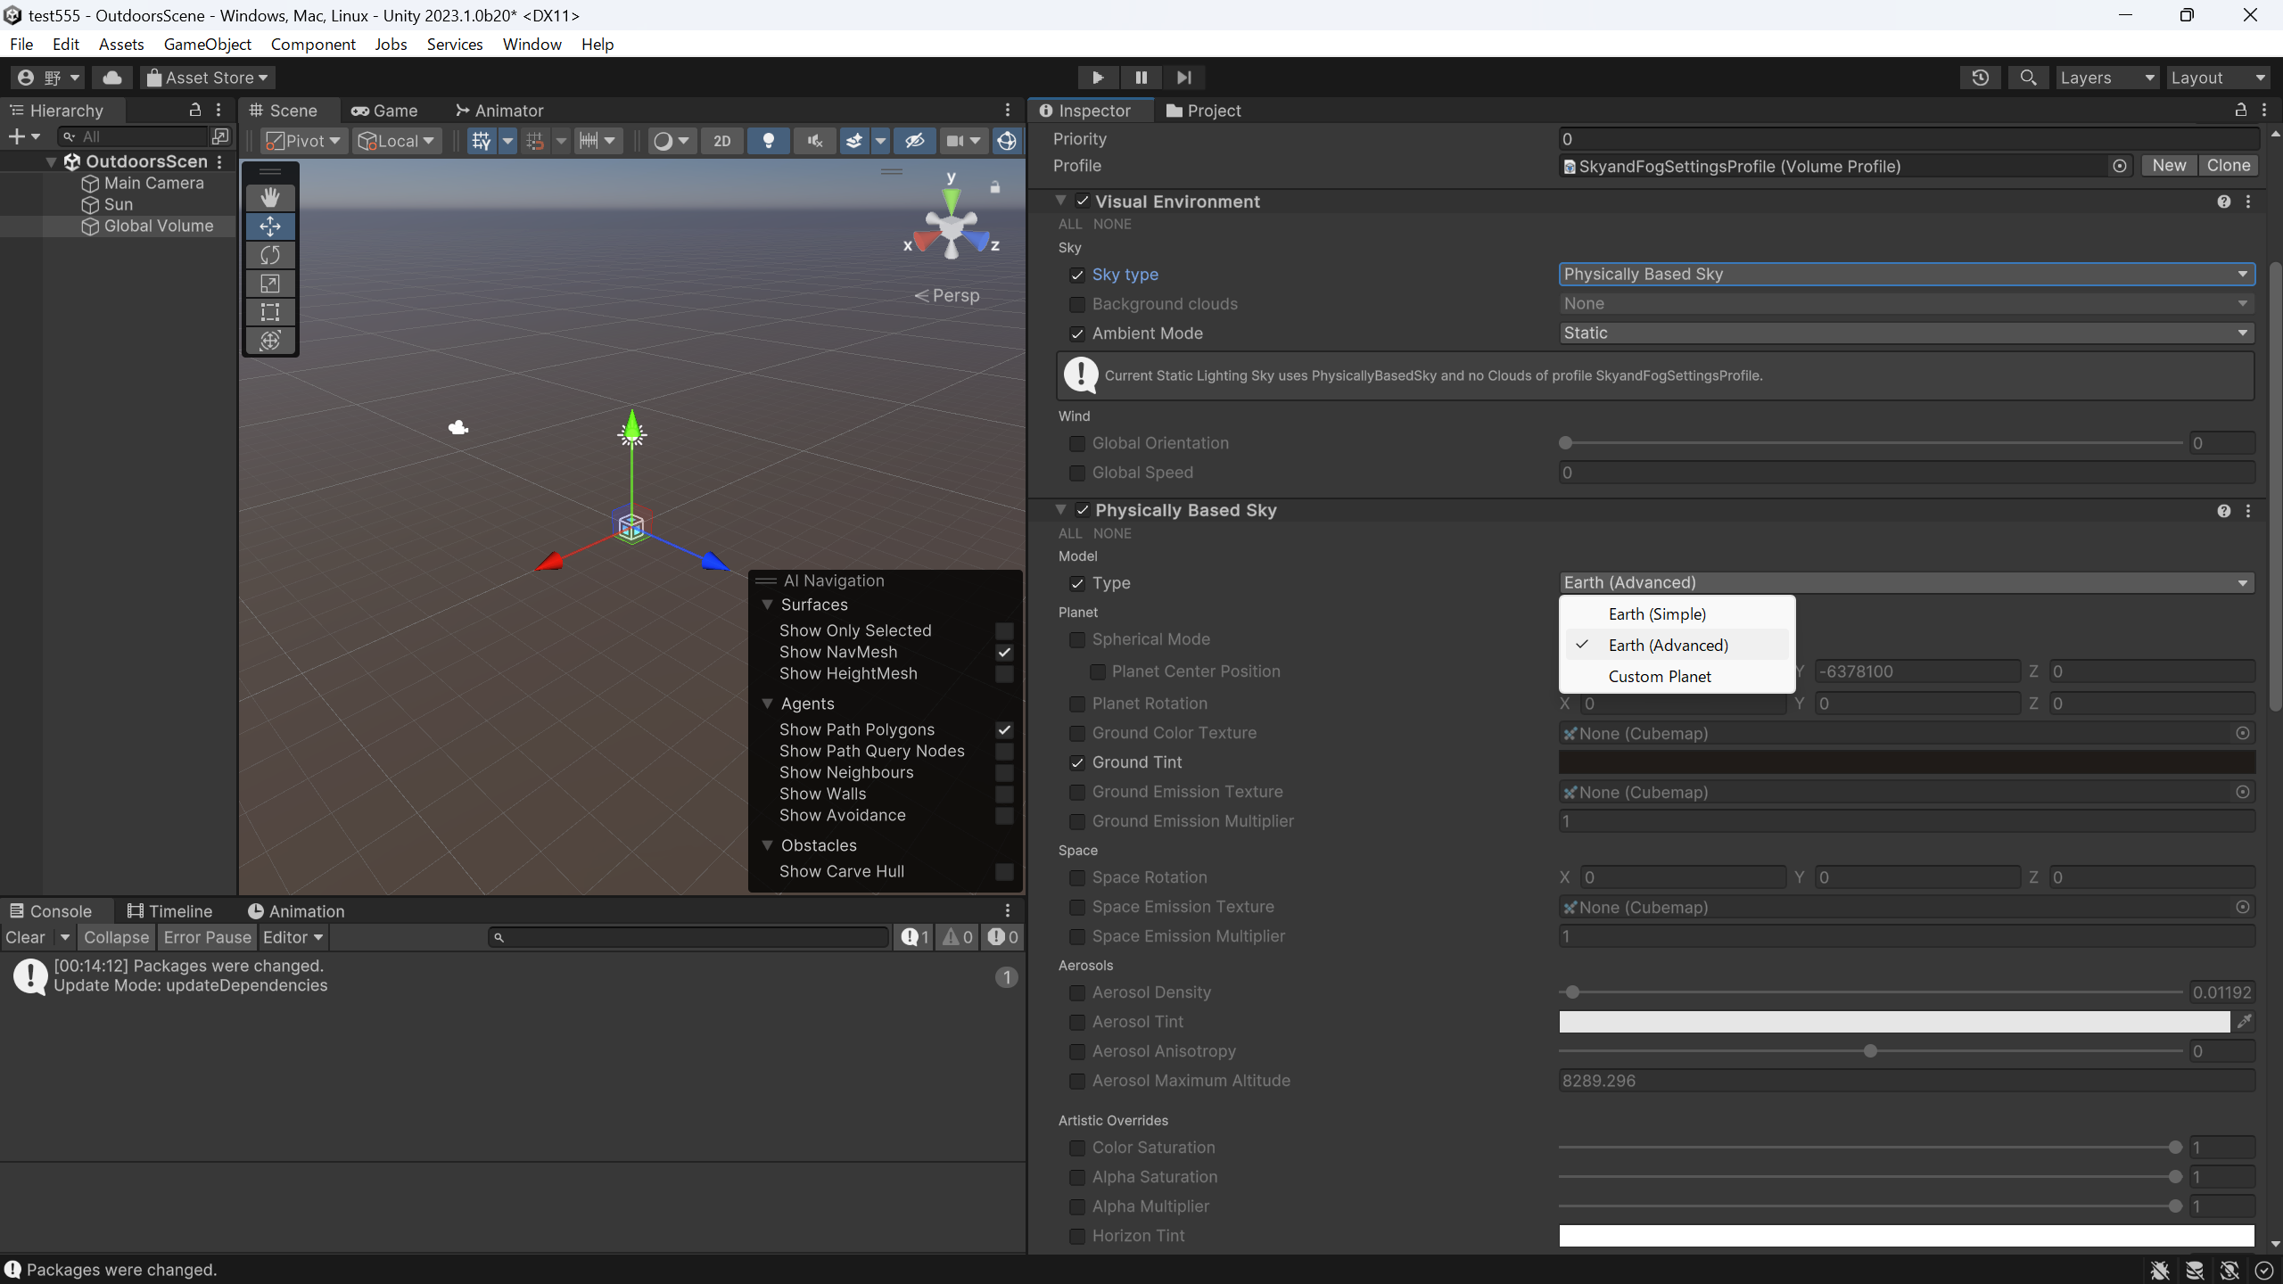The image size is (2283, 1284).
Task: Select the Hand pan tool in the Scene overlay
Action: point(269,198)
